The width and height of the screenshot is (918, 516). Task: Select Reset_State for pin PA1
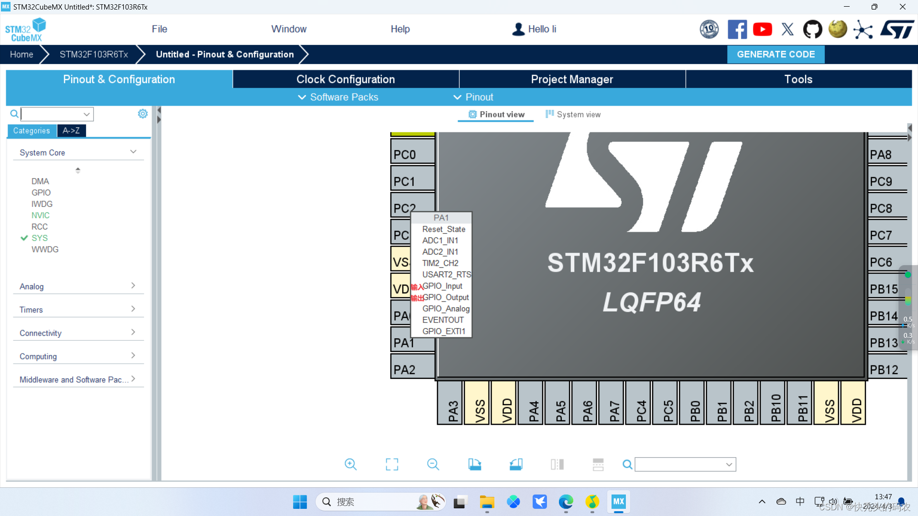coord(443,229)
